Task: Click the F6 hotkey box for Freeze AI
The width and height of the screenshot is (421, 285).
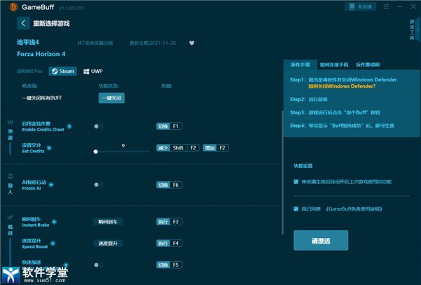Action: 169,185
